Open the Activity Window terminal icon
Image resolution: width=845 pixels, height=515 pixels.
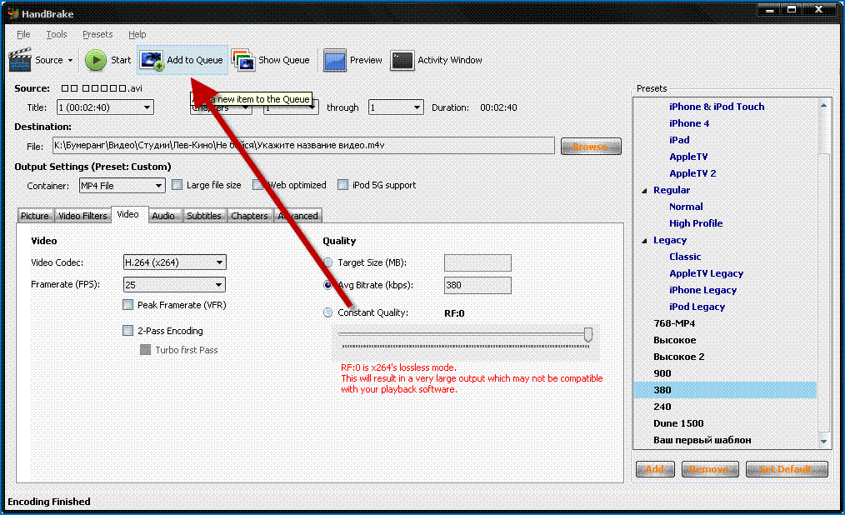coord(402,60)
